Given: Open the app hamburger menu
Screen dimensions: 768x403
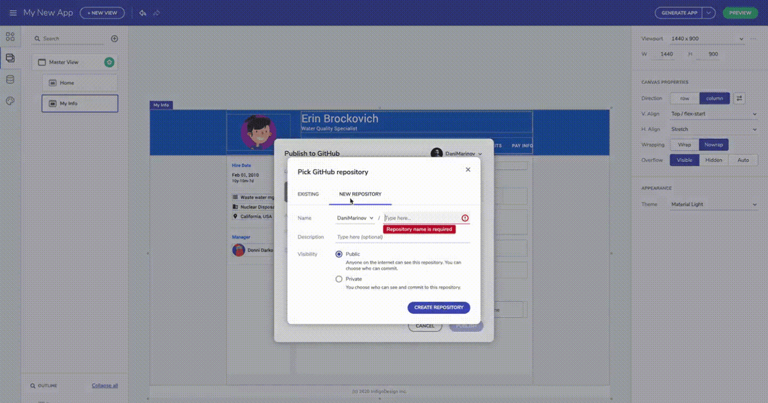Looking at the screenshot, I should [x=13, y=12].
